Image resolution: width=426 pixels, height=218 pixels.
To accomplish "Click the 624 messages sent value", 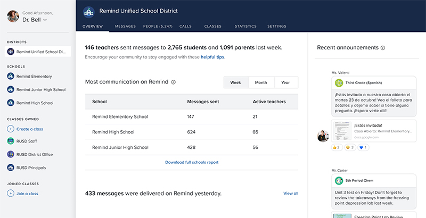I will tap(191, 132).
